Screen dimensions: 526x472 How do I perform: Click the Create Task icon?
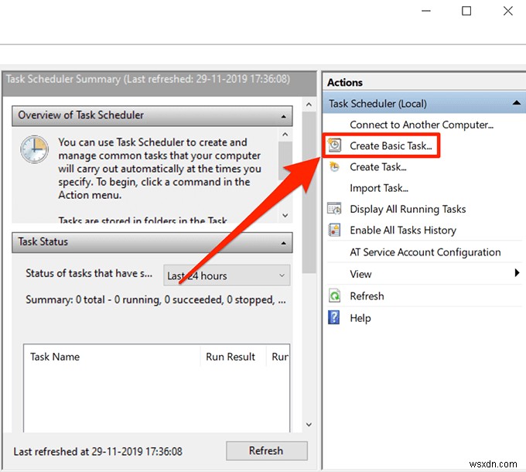point(334,166)
